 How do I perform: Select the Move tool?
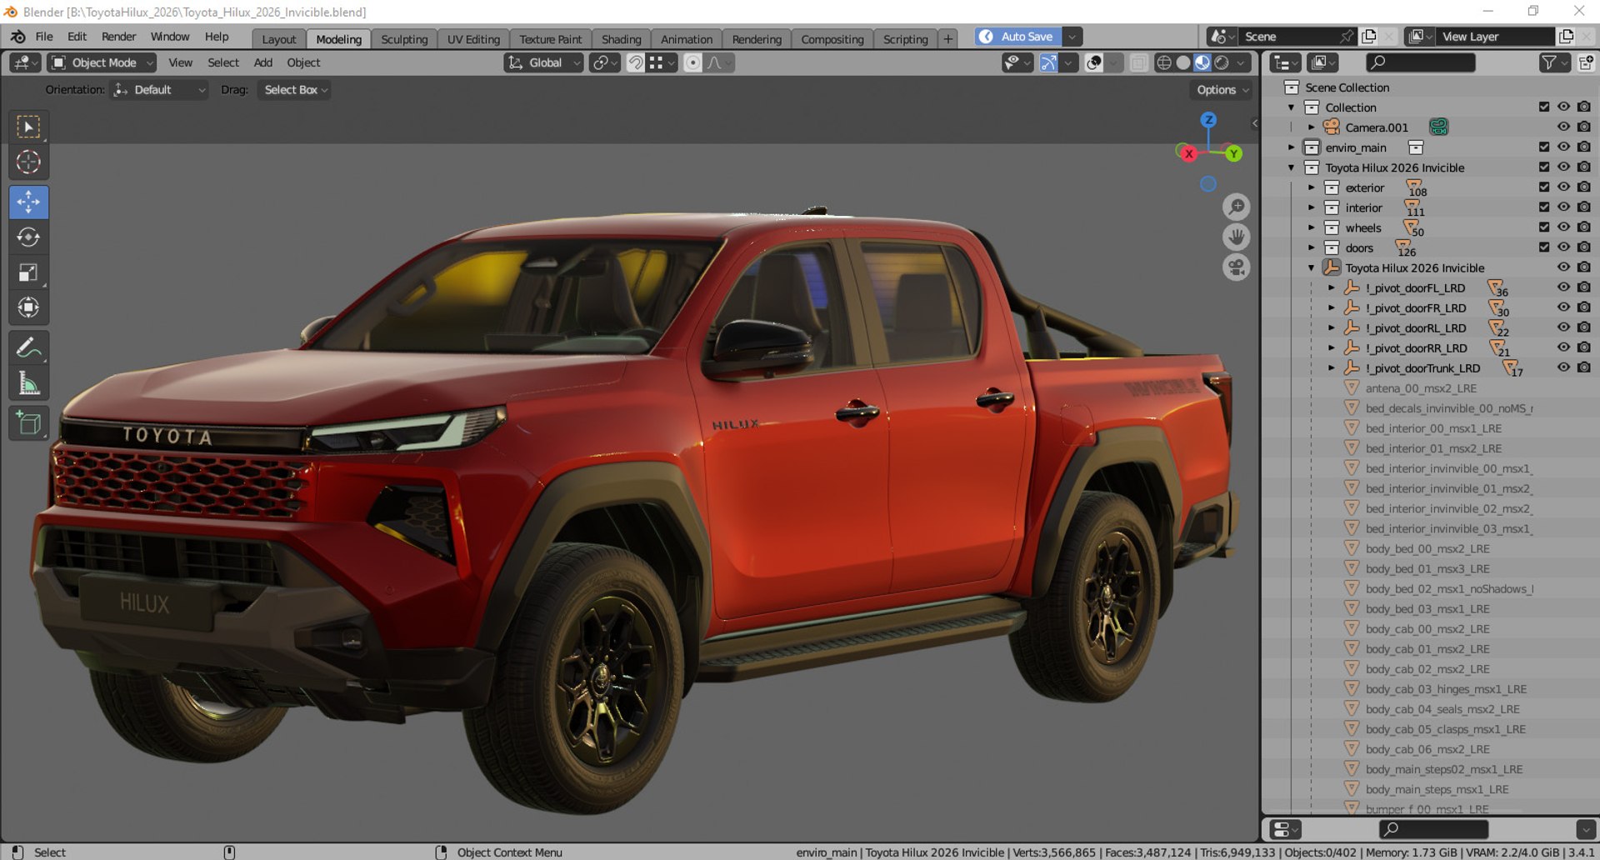click(x=28, y=202)
